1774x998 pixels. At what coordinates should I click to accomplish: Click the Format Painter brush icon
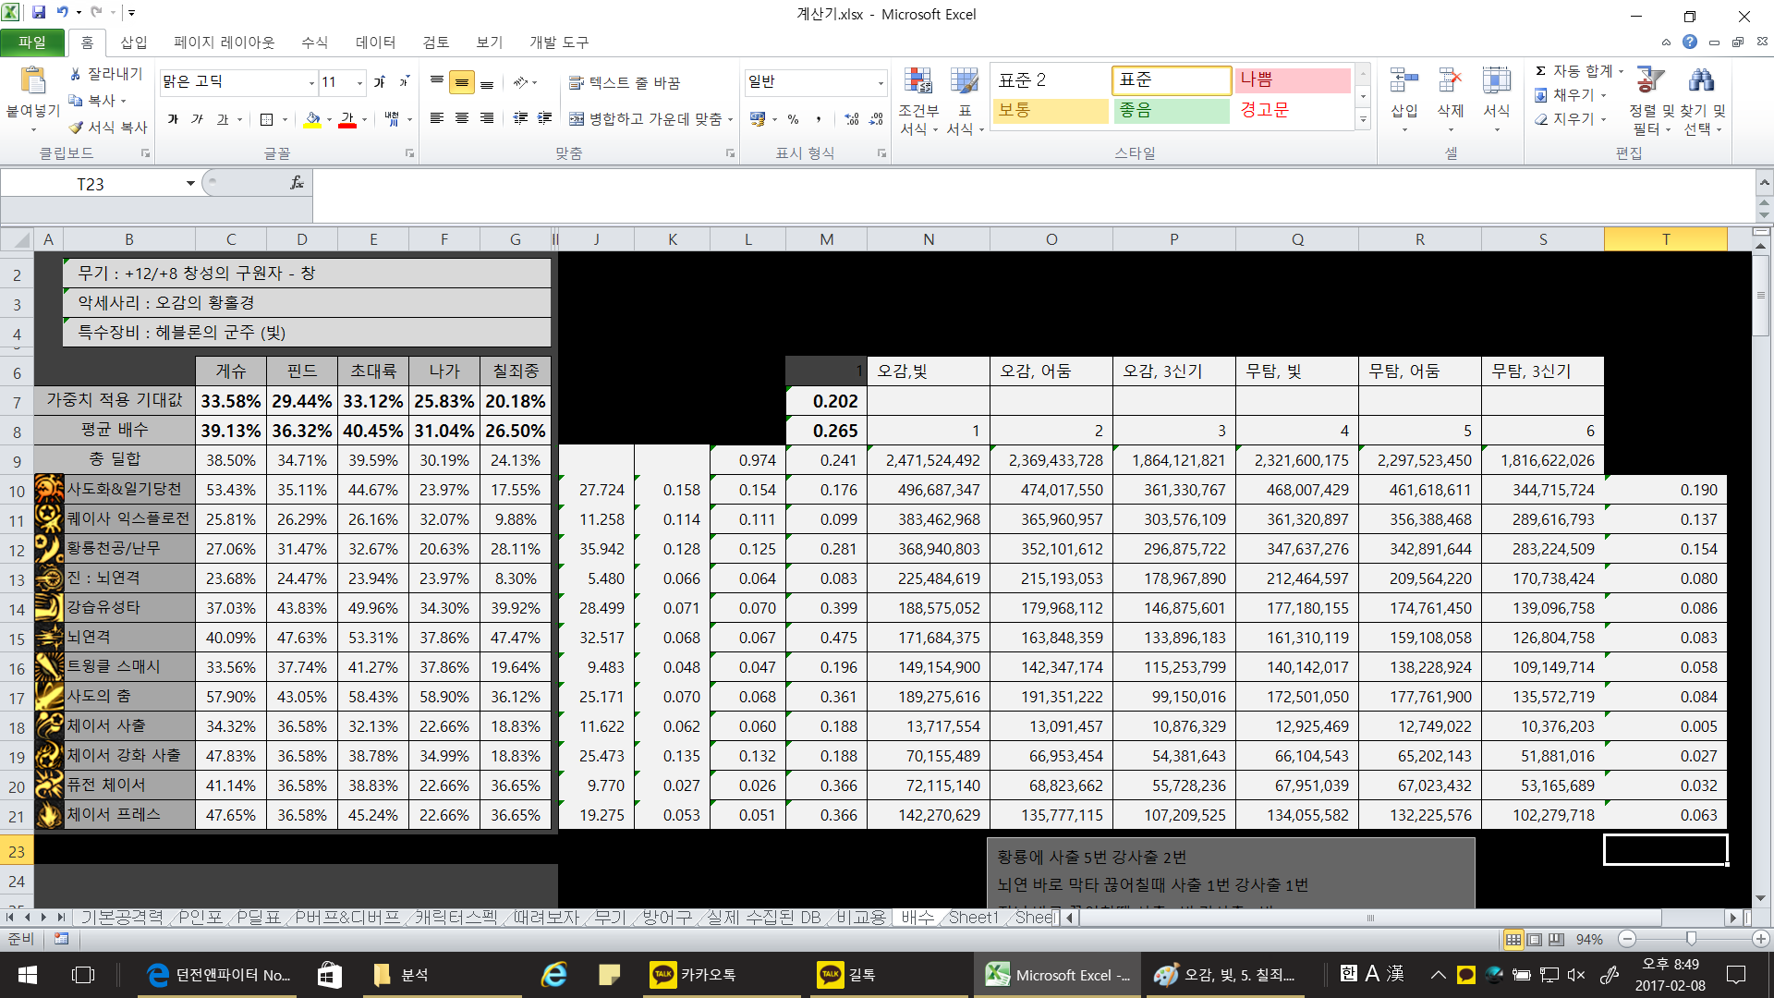77,128
